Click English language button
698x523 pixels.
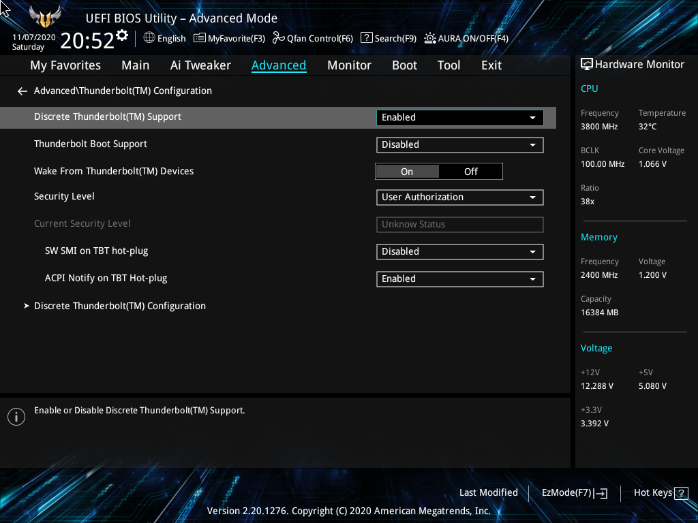[165, 38]
